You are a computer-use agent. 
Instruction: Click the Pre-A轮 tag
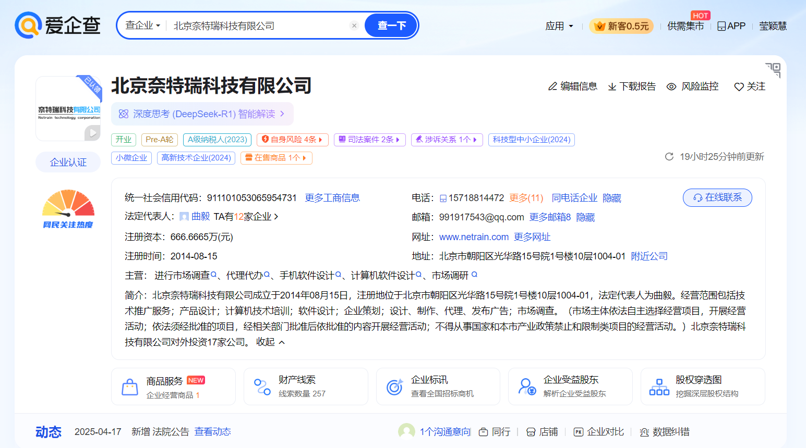point(160,140)
